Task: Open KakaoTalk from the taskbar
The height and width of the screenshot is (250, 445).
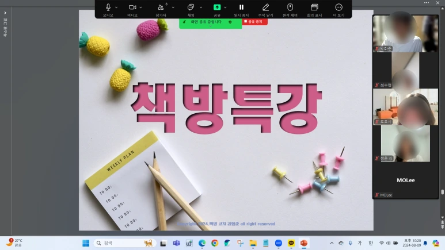Action: tap(291, 243)
